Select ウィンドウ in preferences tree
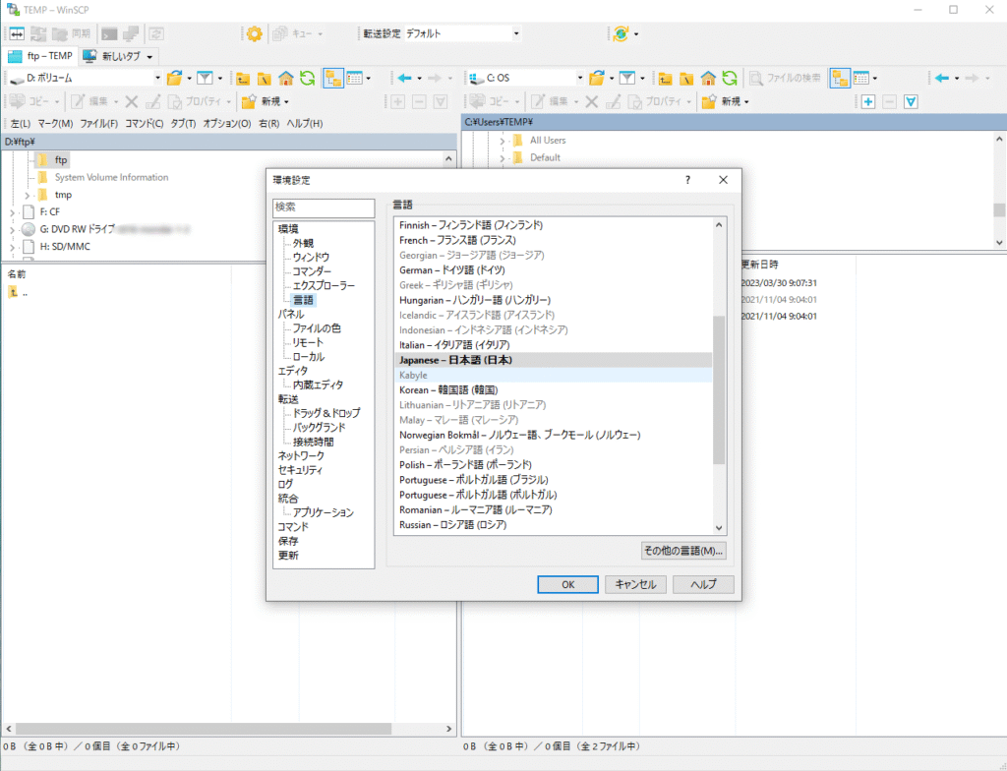1007x771 pixels. tap(311, 257)
